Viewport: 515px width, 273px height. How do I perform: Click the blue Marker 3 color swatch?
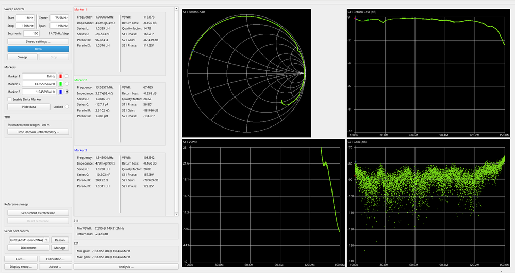click(60, 92)
